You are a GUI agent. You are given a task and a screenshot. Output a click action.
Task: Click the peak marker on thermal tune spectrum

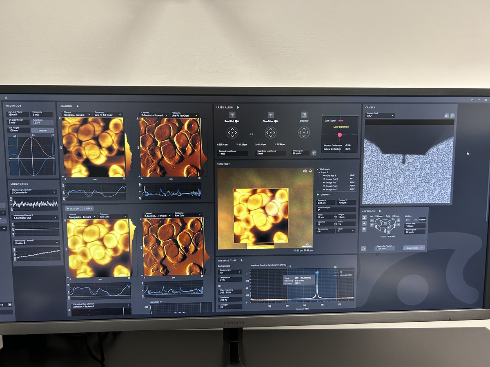pos(317,273)
